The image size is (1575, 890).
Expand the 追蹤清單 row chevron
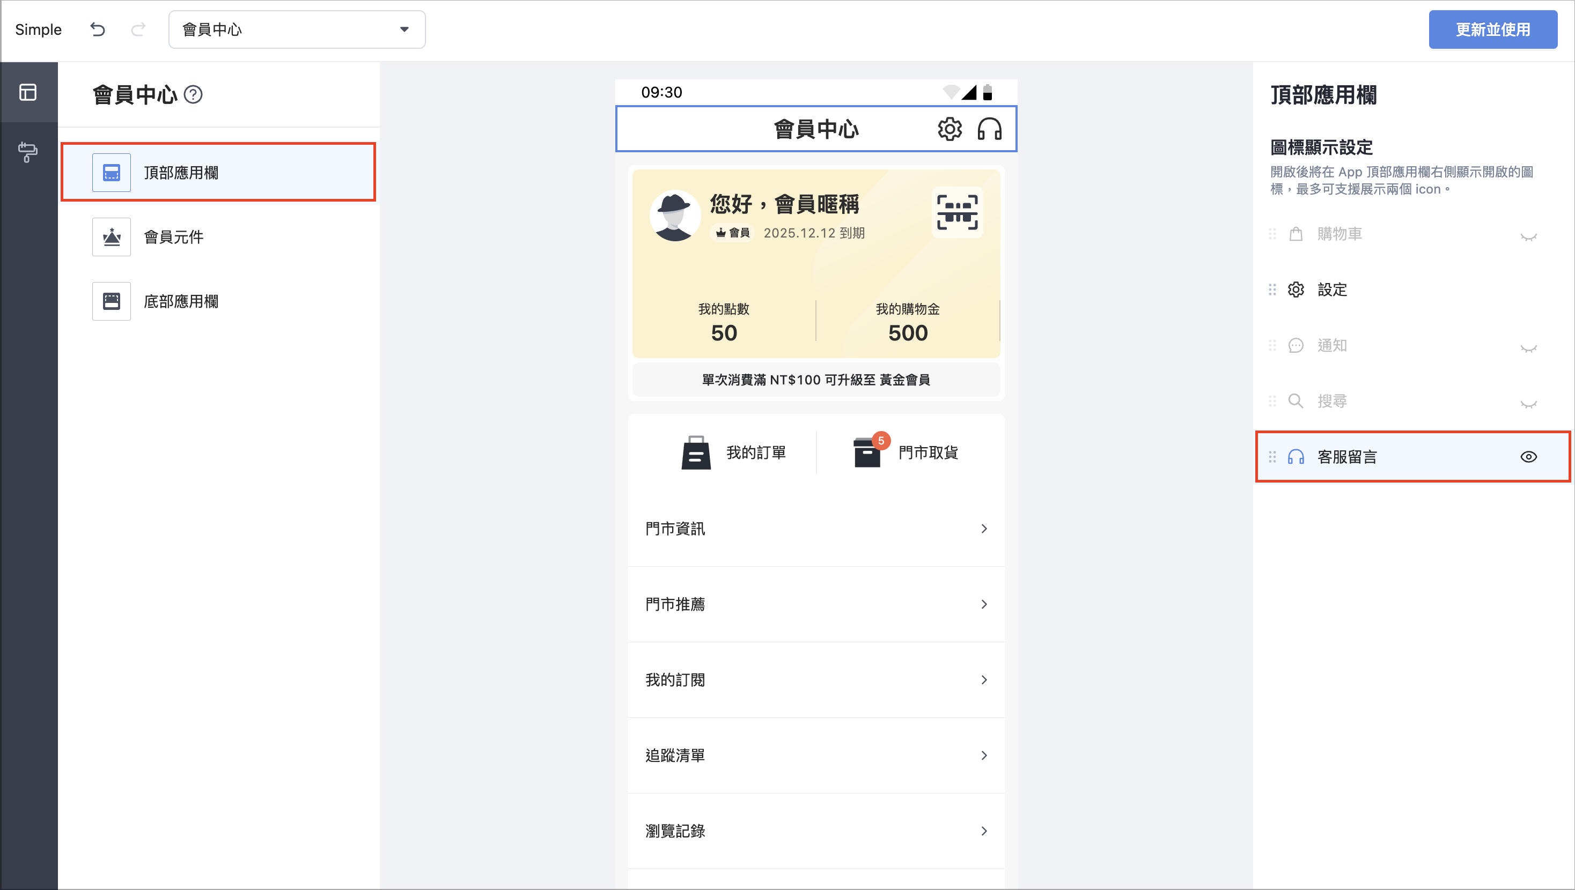[984, 755]
